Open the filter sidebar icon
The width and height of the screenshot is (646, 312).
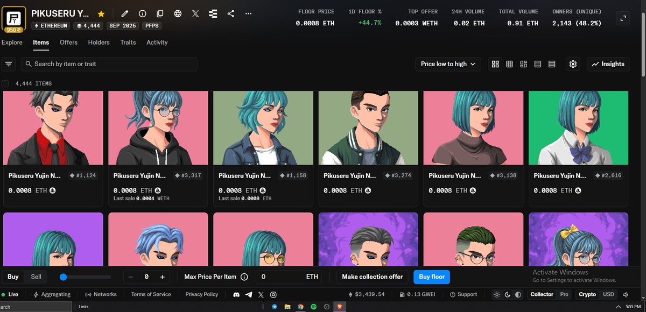coord(9,64)
